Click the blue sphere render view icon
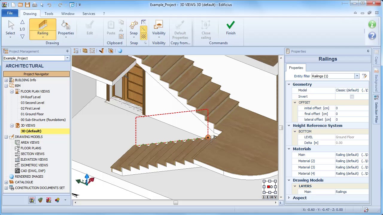 [120, 51]
